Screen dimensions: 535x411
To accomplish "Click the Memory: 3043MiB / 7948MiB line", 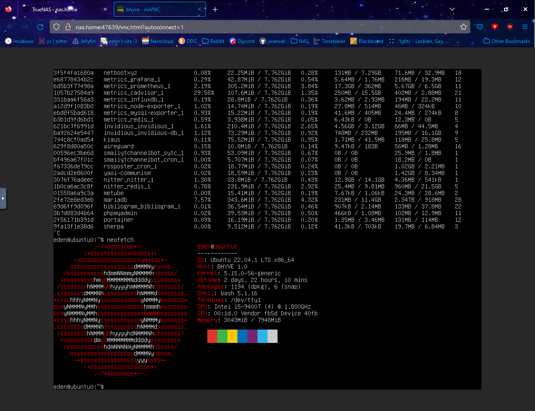I will click(x=239, y=320).
